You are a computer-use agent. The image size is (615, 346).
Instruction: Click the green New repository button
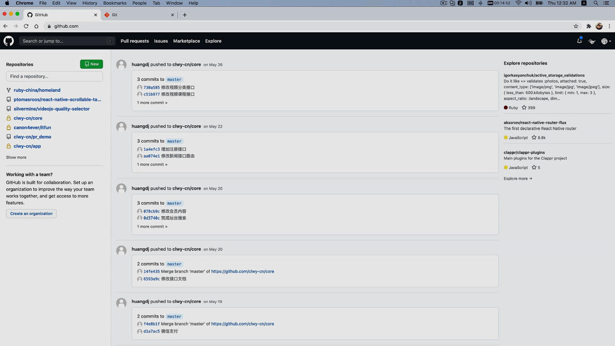[x=91, y=64]
